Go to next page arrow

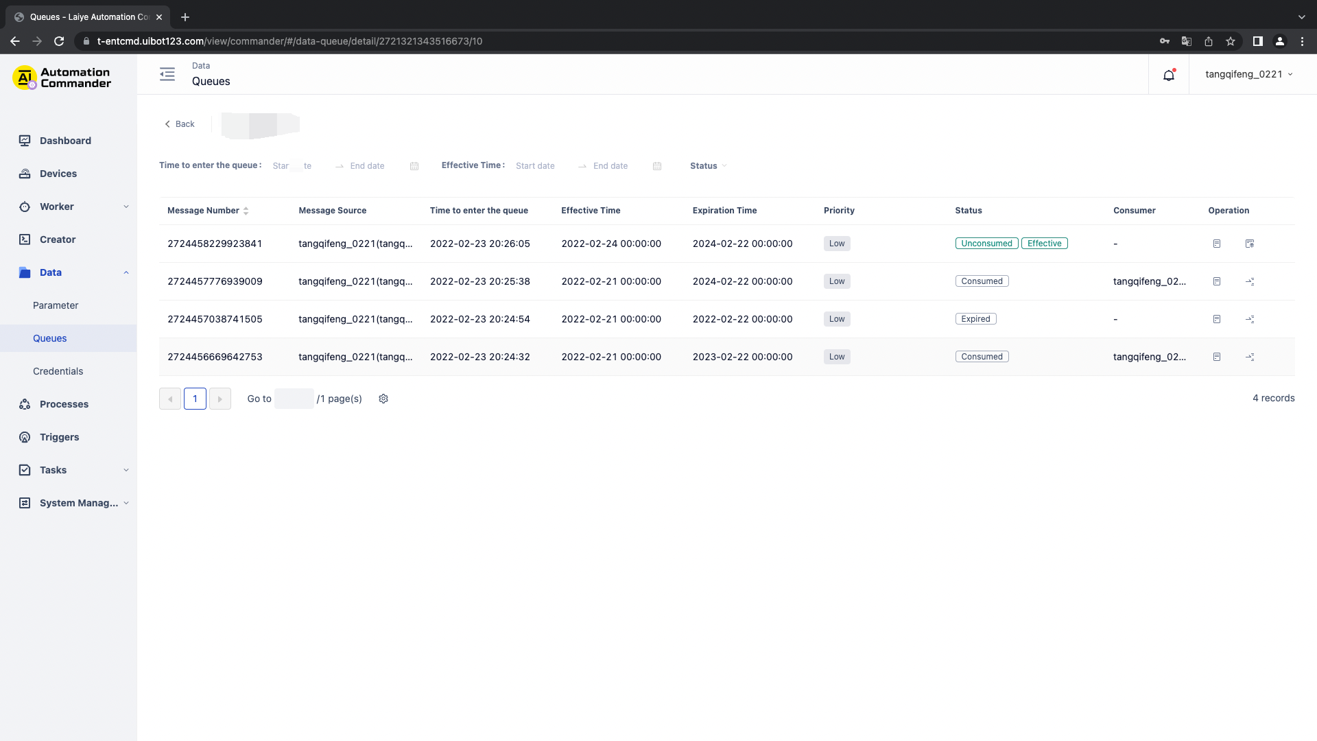pos(219,399)
